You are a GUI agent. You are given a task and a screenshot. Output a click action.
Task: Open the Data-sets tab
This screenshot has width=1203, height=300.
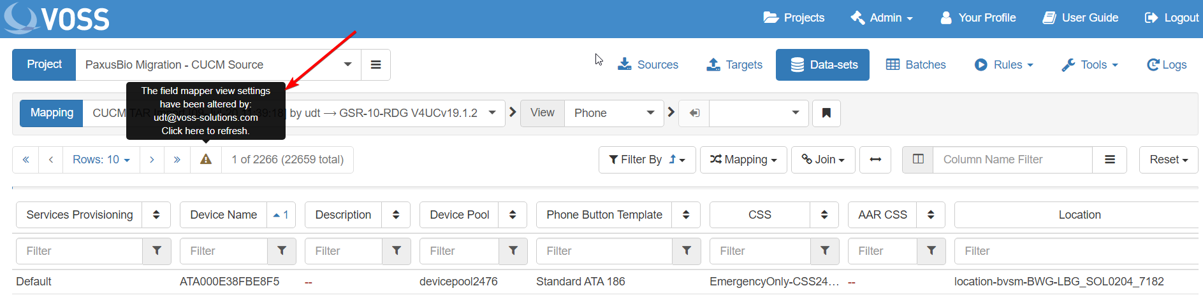[822, 65]
